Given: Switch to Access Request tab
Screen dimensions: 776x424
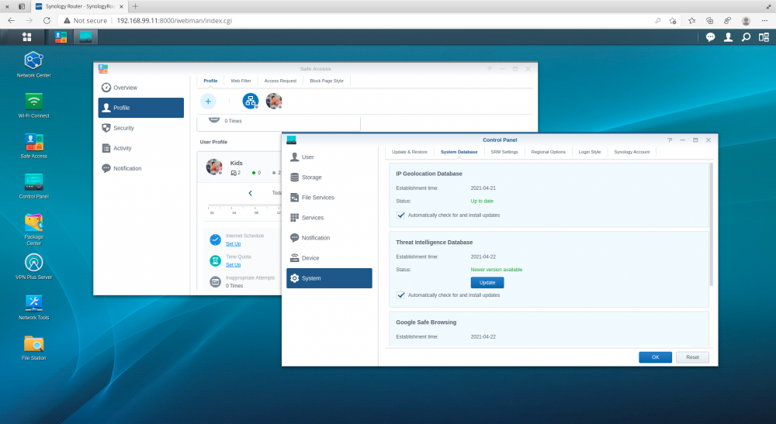Looking at the screenshot, I should [x=280, y=81].
